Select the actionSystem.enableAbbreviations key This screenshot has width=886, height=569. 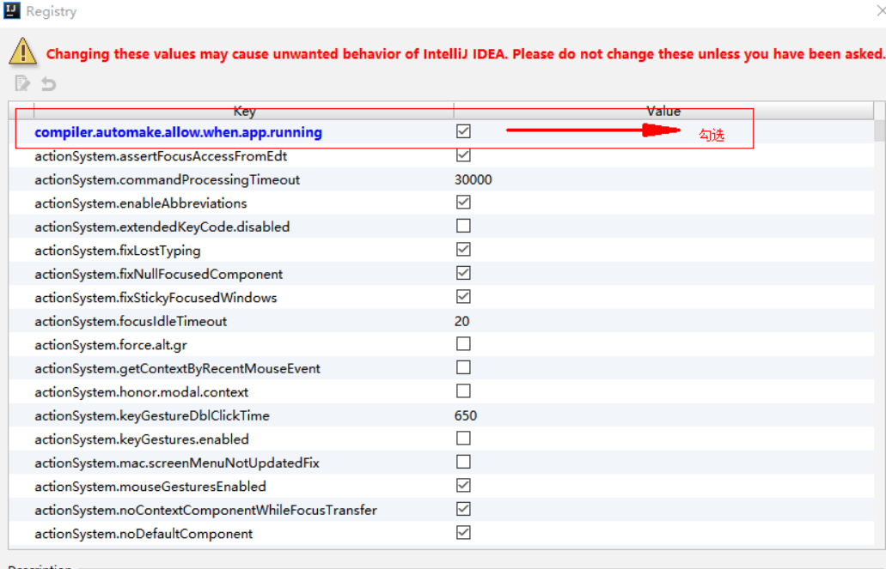point(141,203)
